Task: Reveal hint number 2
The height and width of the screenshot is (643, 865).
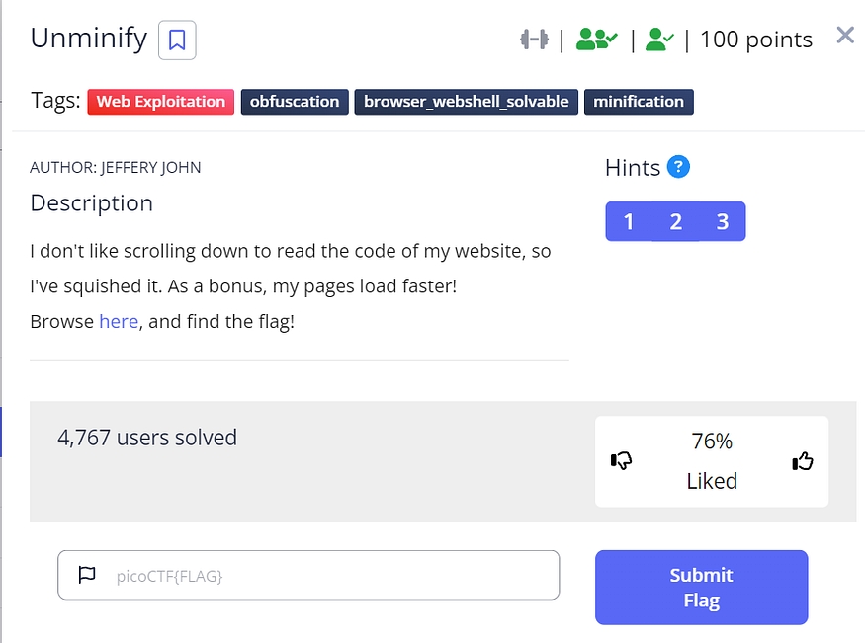Action: point(676,221)
